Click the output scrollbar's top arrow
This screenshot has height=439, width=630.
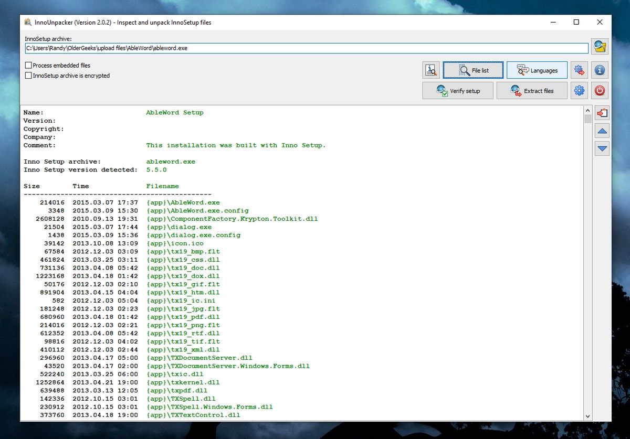(x=588, y=110)
